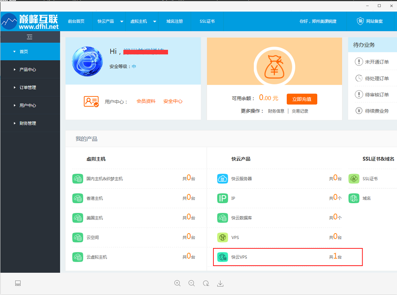Click the 待续费业务 link
Viewport: 397px width, 295px height.
click(x=377, y=111)
